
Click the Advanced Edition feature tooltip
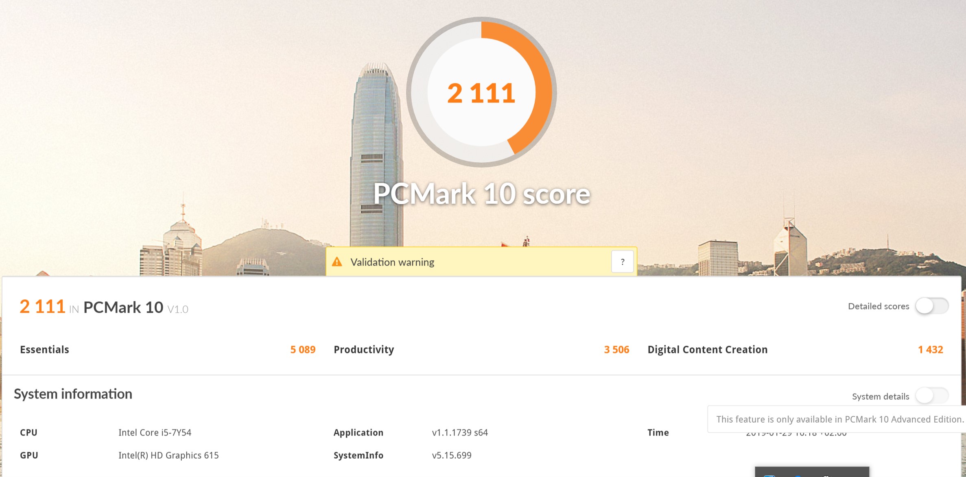(x=837, y=419)
